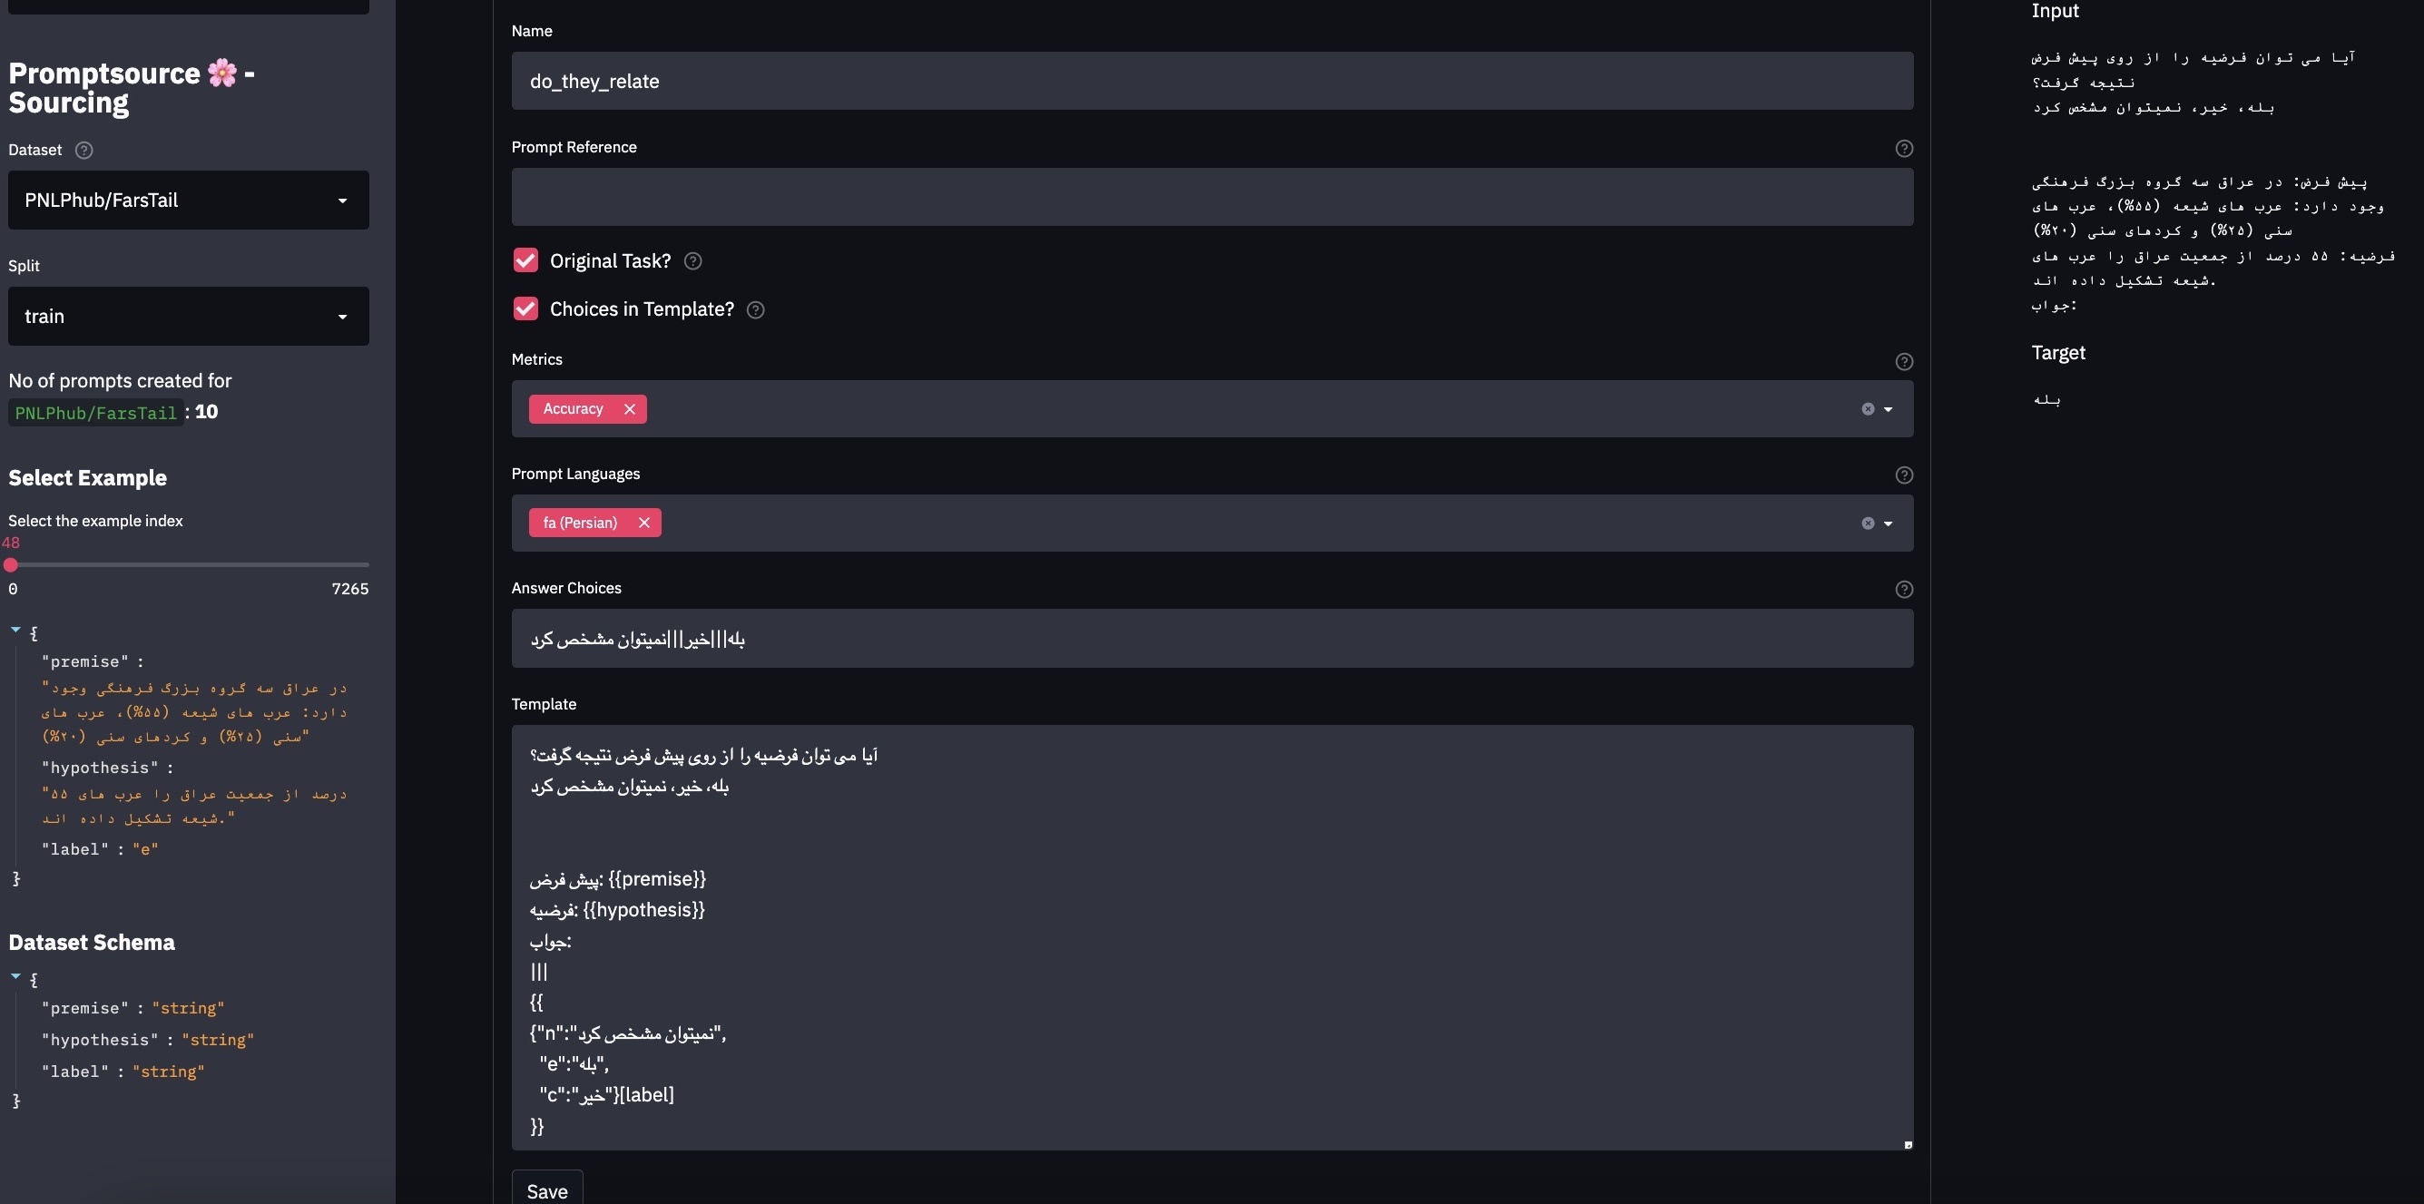Screen dimensions: 2424x1204
Task: Collapse the Dataset Schema JSON tree
Action: pos(16,976)
